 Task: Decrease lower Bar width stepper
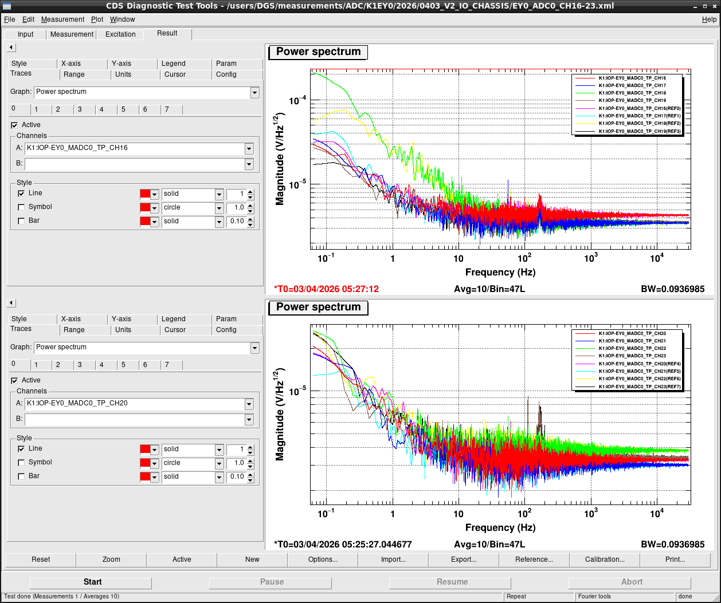tap(250, 479)
